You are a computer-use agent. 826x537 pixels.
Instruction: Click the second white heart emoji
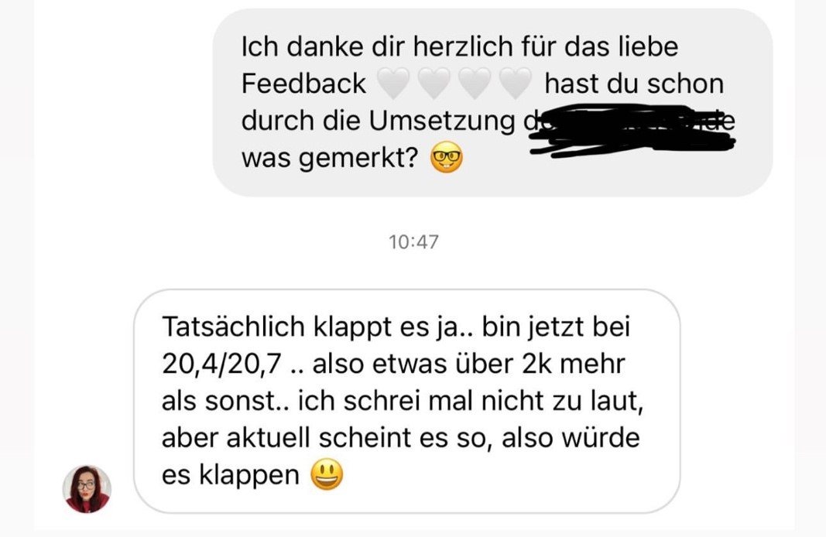434,84
